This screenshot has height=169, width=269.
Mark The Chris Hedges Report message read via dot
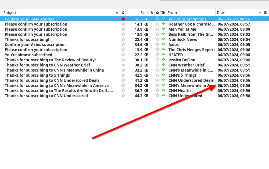click(163, 49)
